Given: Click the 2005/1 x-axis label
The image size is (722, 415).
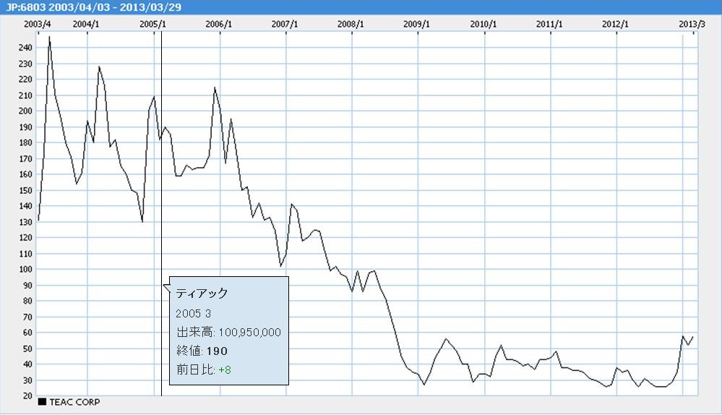Looking at the screenshot, I should point(153,25).
